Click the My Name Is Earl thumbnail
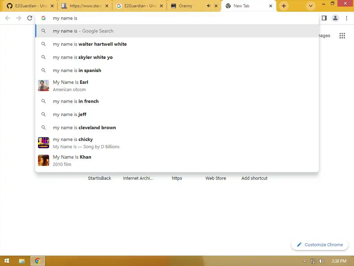 tap(43, 86)
